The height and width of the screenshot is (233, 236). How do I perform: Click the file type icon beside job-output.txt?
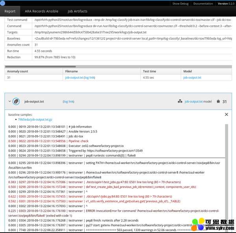(16, 101)
